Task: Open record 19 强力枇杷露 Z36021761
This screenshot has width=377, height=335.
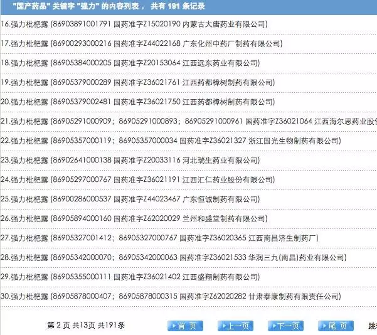Action: (x=137, y=82)
